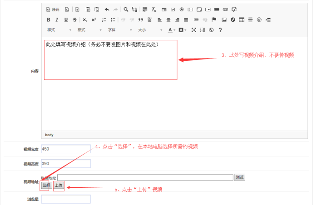Toggle strikethrough formatting

(x=74, y=20)
